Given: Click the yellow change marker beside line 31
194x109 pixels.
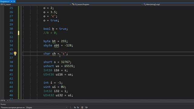Looking at the screenshot, I should [18, 33].
